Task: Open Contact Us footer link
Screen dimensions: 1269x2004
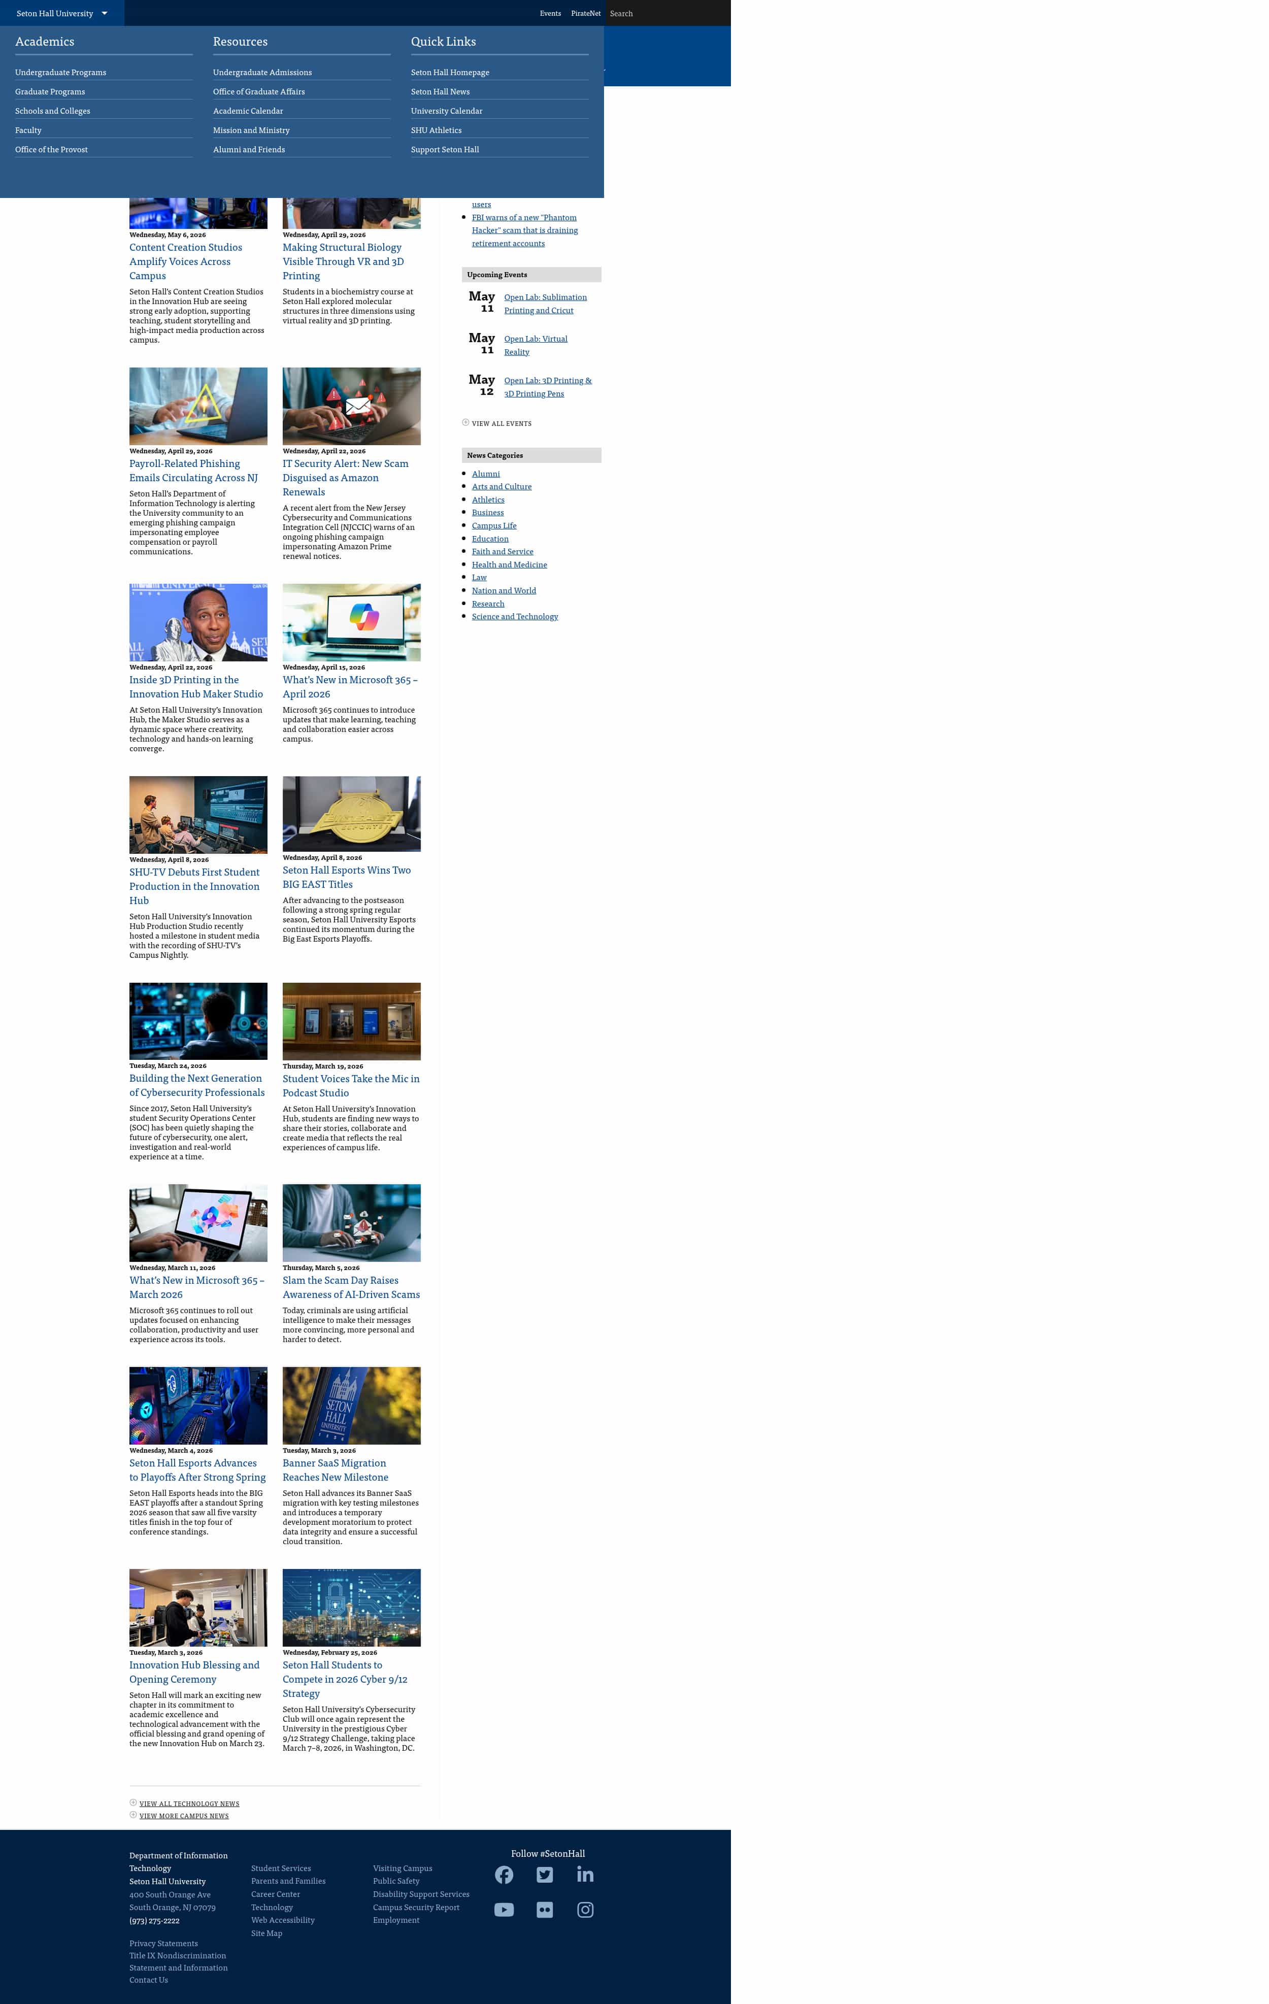Action: 148,1980
